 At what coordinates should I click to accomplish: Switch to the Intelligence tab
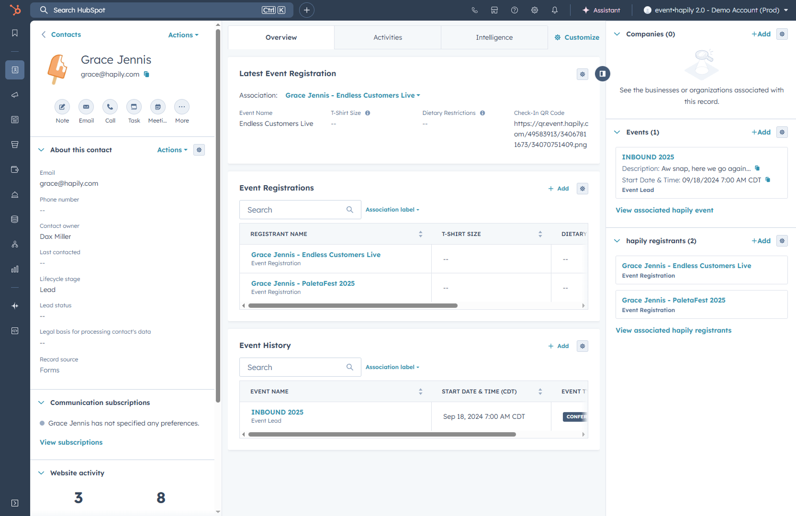click(x=494, y=37)
